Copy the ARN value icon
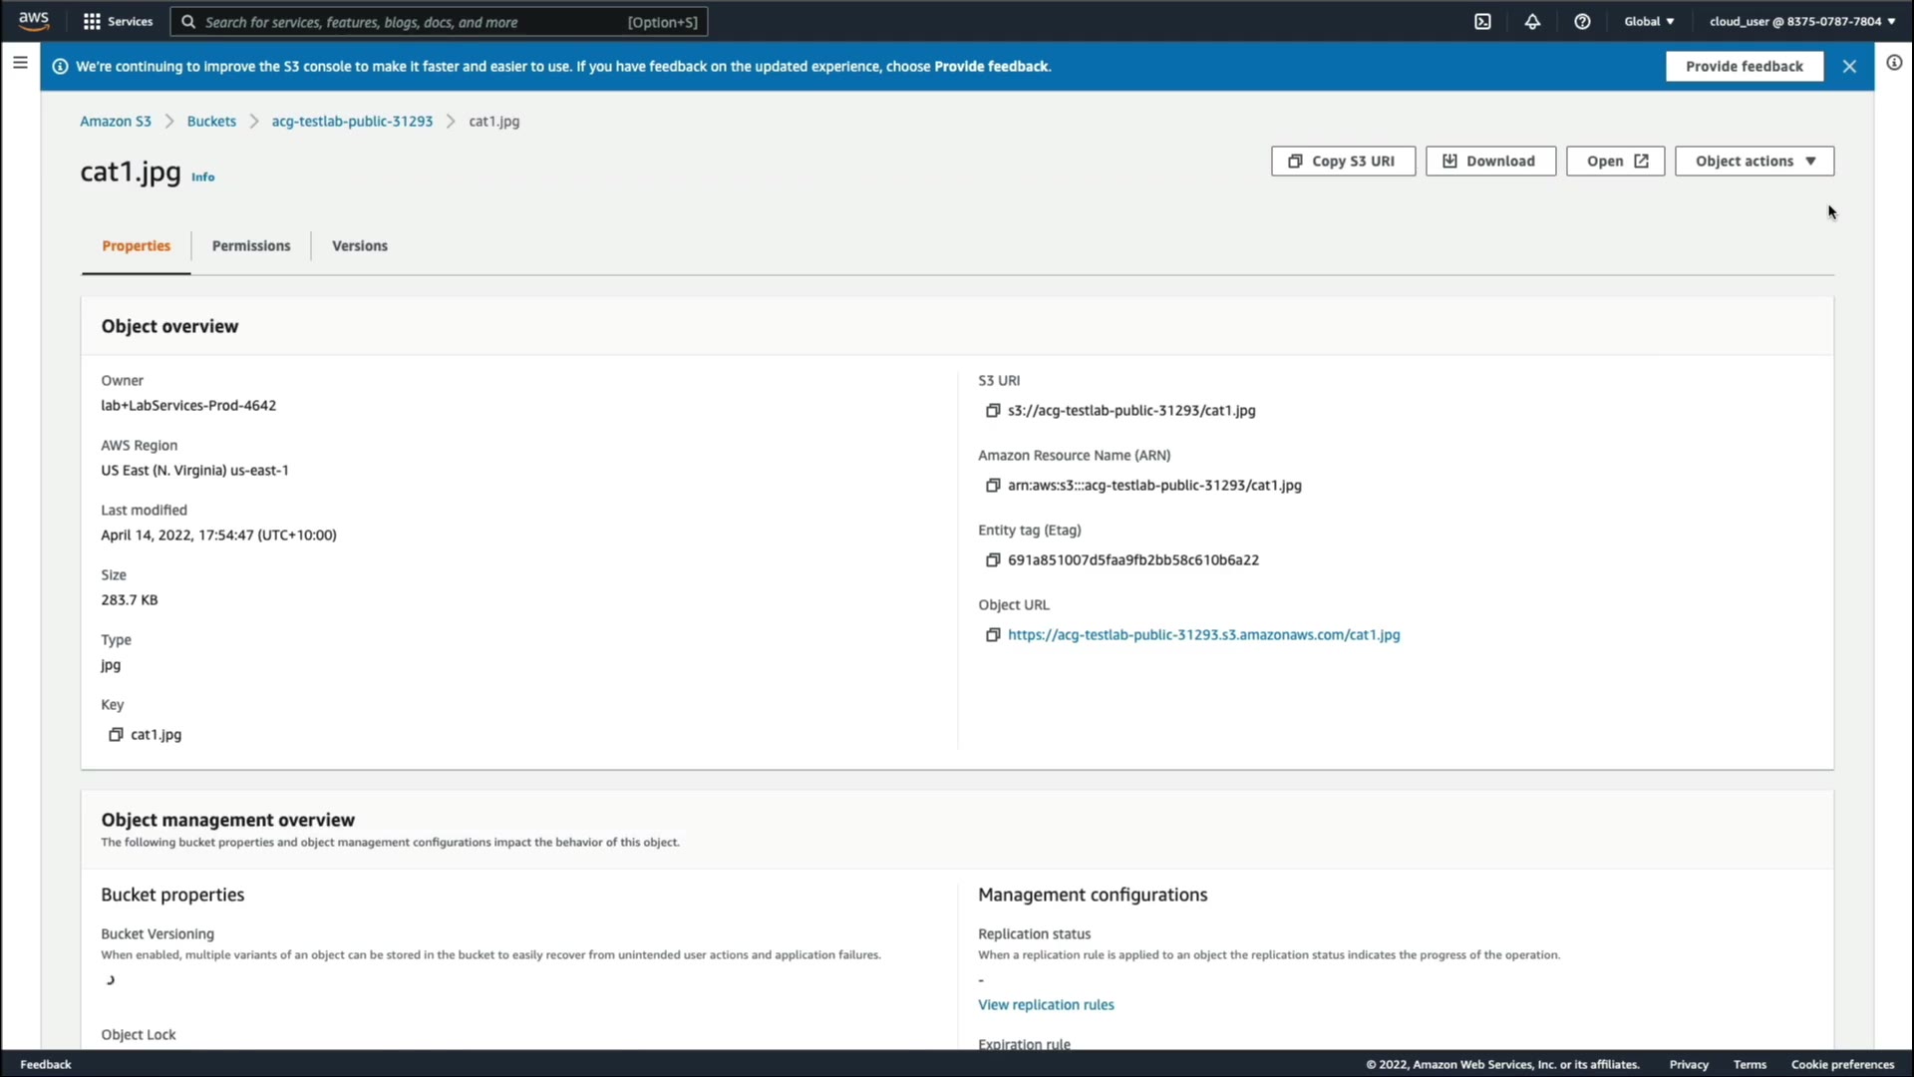Viewport: 1914px width, 1077px height. point(993,485)
